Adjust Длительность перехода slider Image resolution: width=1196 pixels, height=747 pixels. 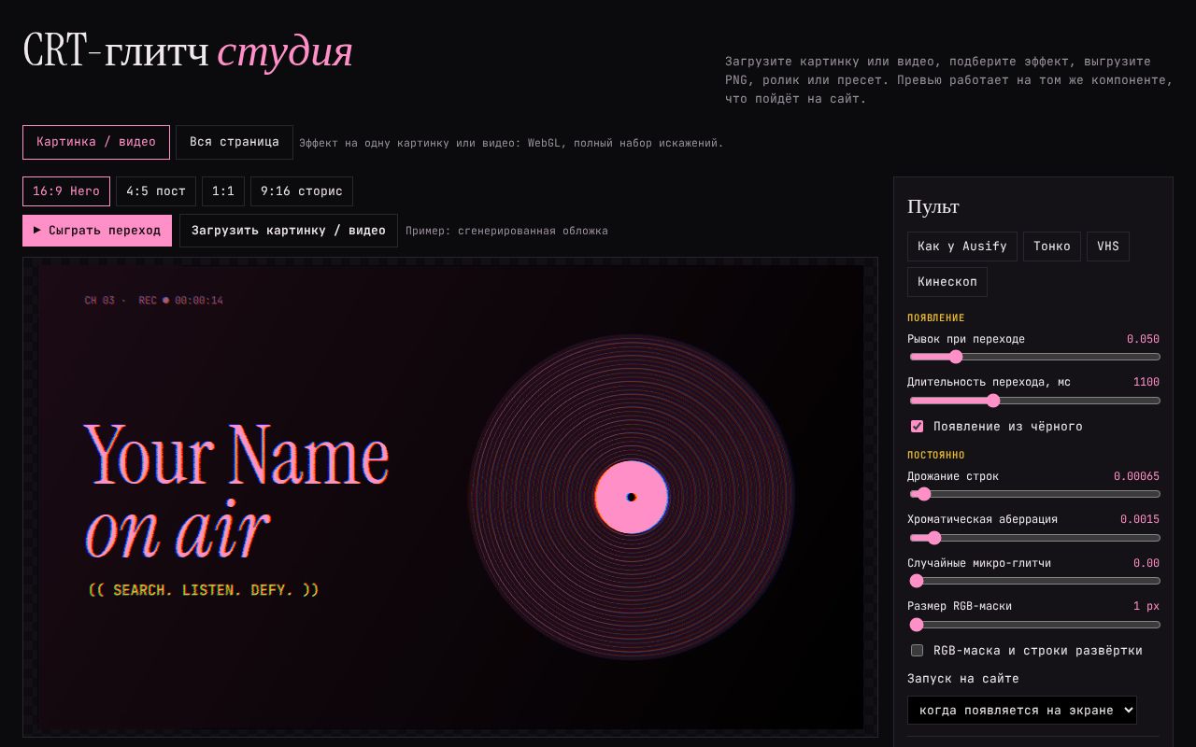[x=1035, y=401]
